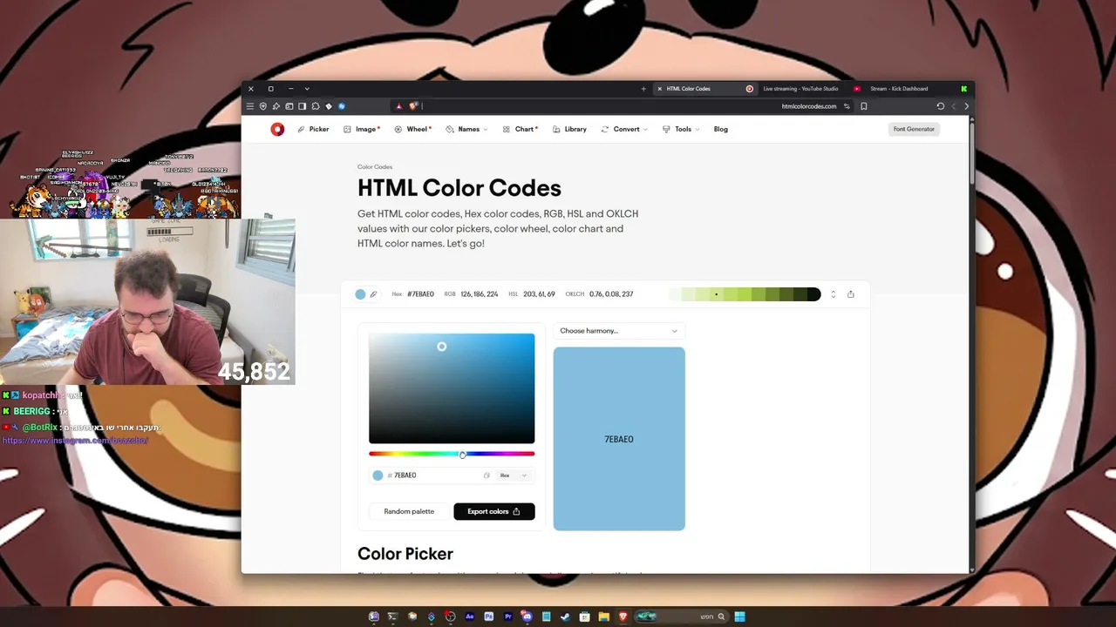
Task: Click the Font Generator button
Action: [x=914, y=129]
